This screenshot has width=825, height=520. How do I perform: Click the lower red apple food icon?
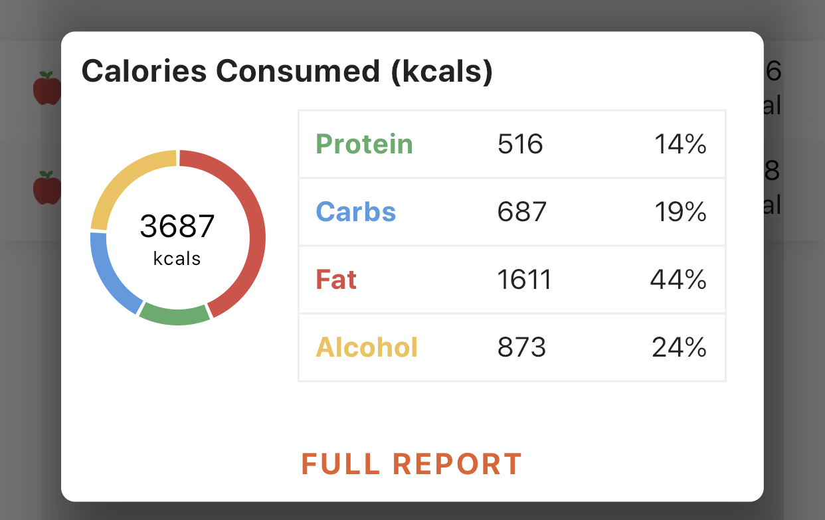(x=47, y=188)
